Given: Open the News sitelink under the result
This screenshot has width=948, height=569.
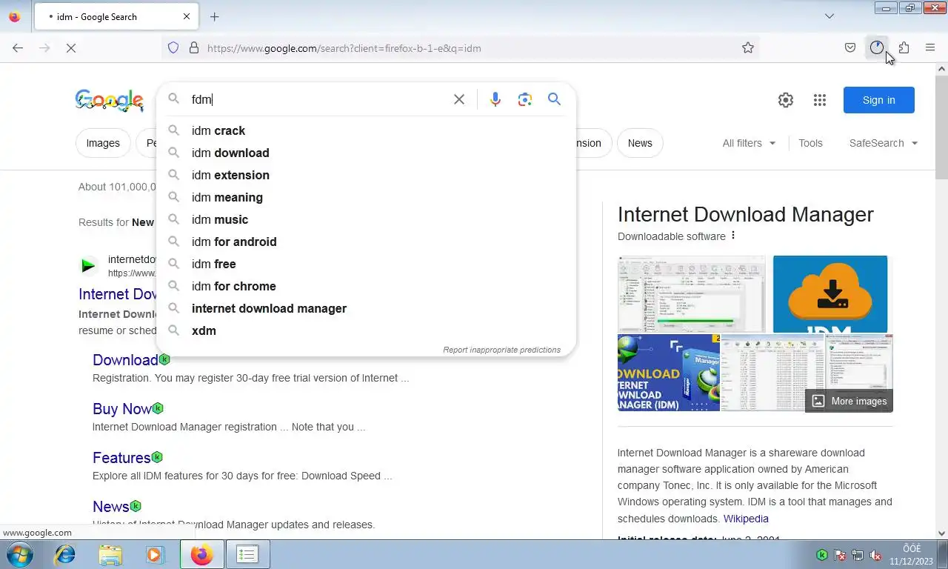Looking at the screenshot, I should click(x=111, y=507).
